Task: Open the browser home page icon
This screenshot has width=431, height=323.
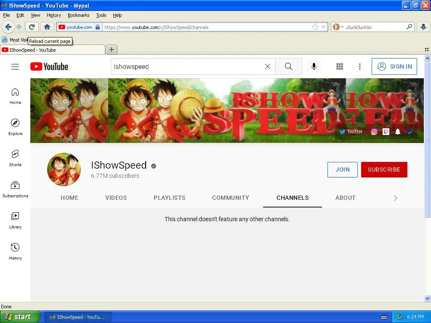Action: (x=47, y=27)
